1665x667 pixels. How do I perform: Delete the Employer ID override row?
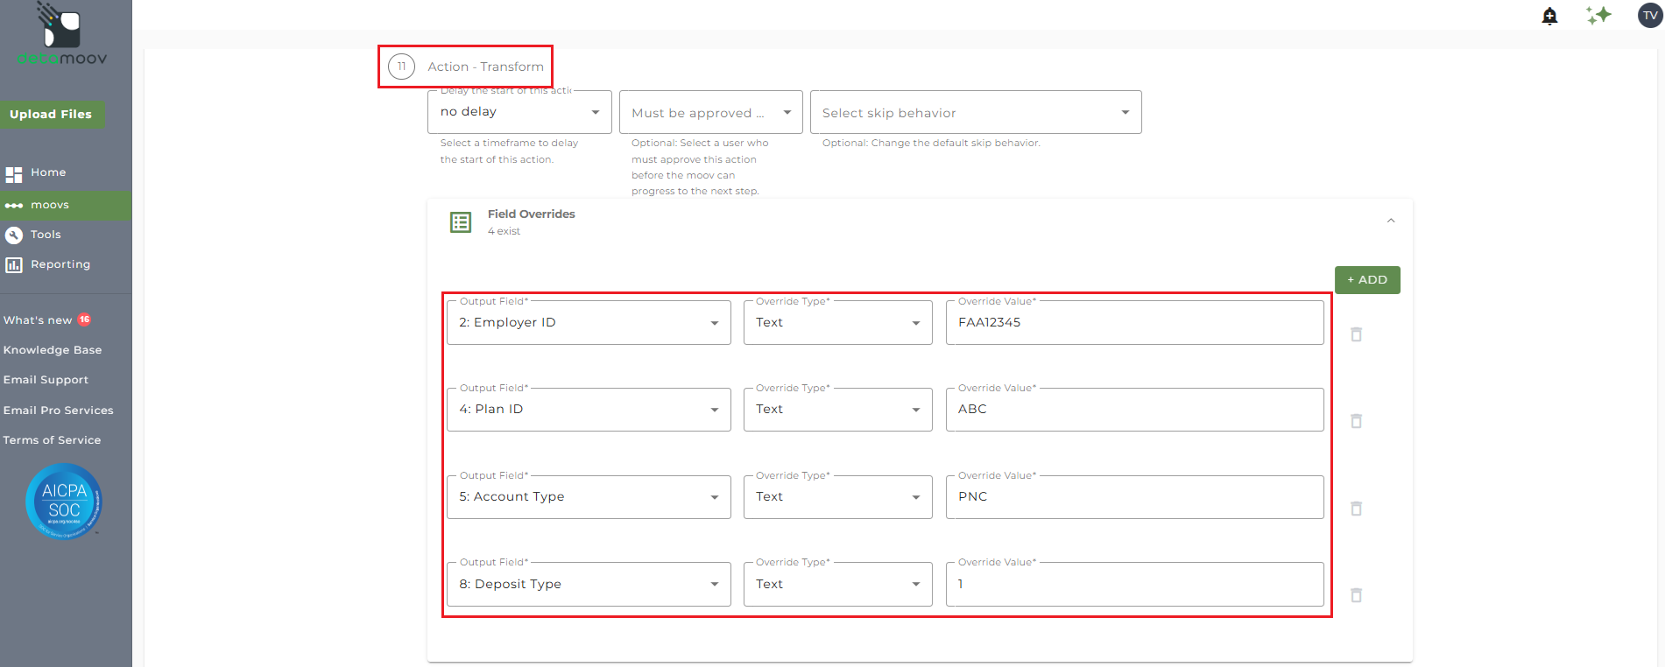pyautogui.click(x=1356, y=334)
